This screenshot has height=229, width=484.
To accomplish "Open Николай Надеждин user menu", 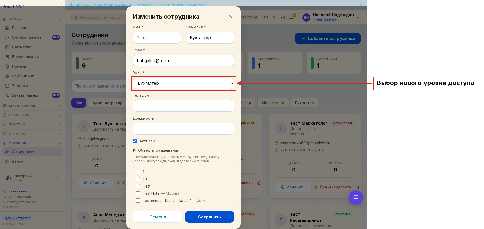I will pos(331,17).
